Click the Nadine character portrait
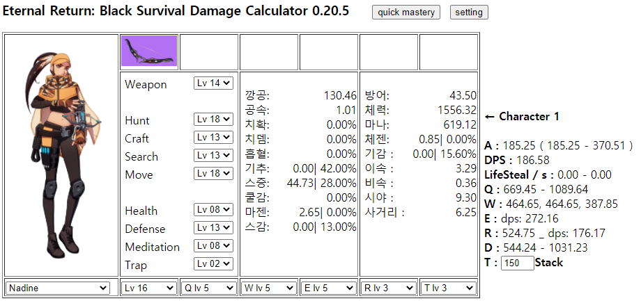The height and width of the screenshot is (301, 641). [62, 155]
